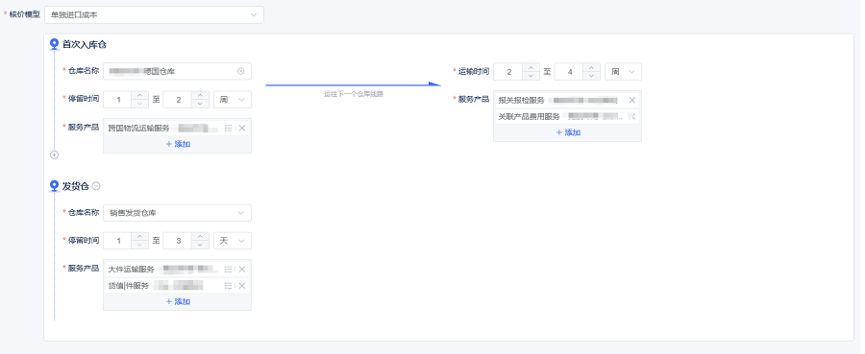Open the 核价模型 dropdown showing 单独进口成本

point(154,14)
